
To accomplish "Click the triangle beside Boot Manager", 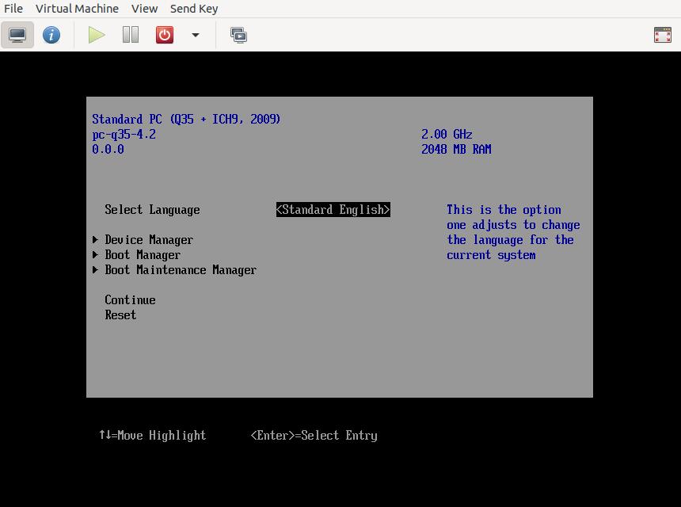I will tap(95, 255).
